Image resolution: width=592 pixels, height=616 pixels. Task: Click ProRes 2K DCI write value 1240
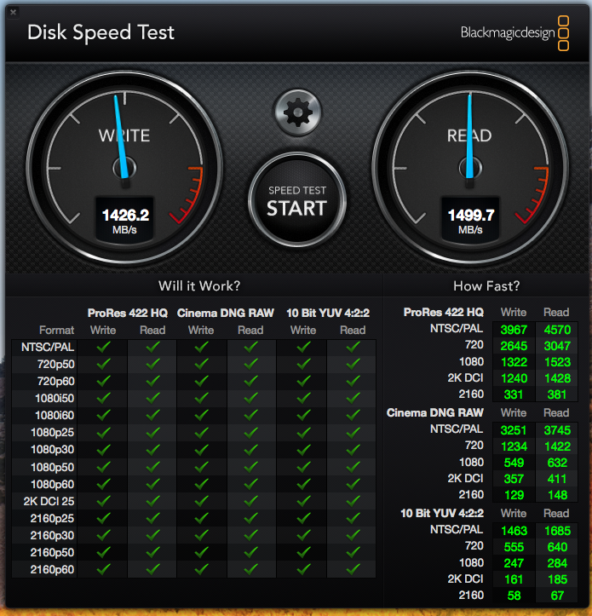click(514, 378)
